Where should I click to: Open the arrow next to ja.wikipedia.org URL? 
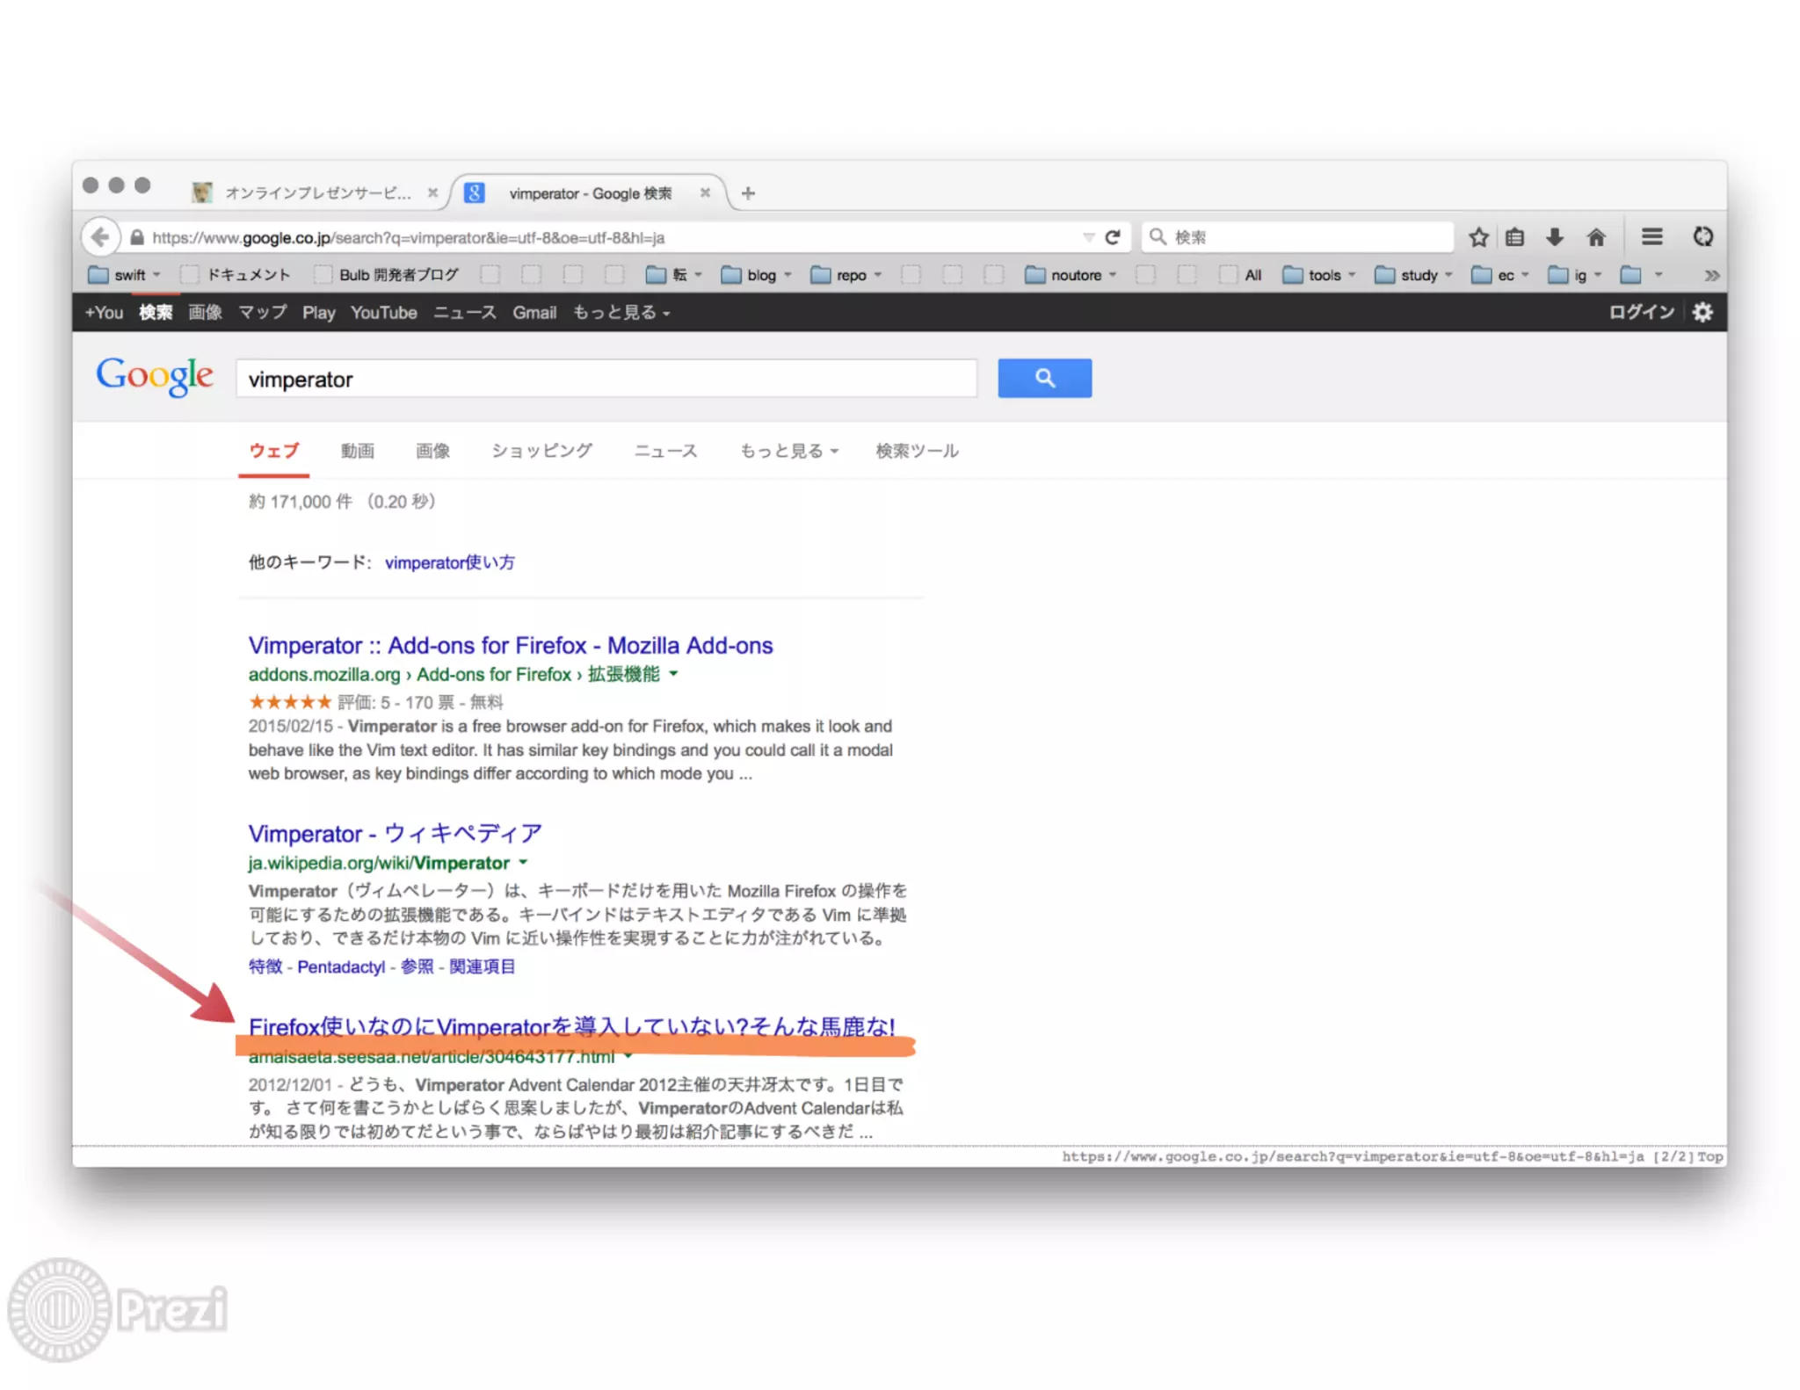tap(523, 862)
